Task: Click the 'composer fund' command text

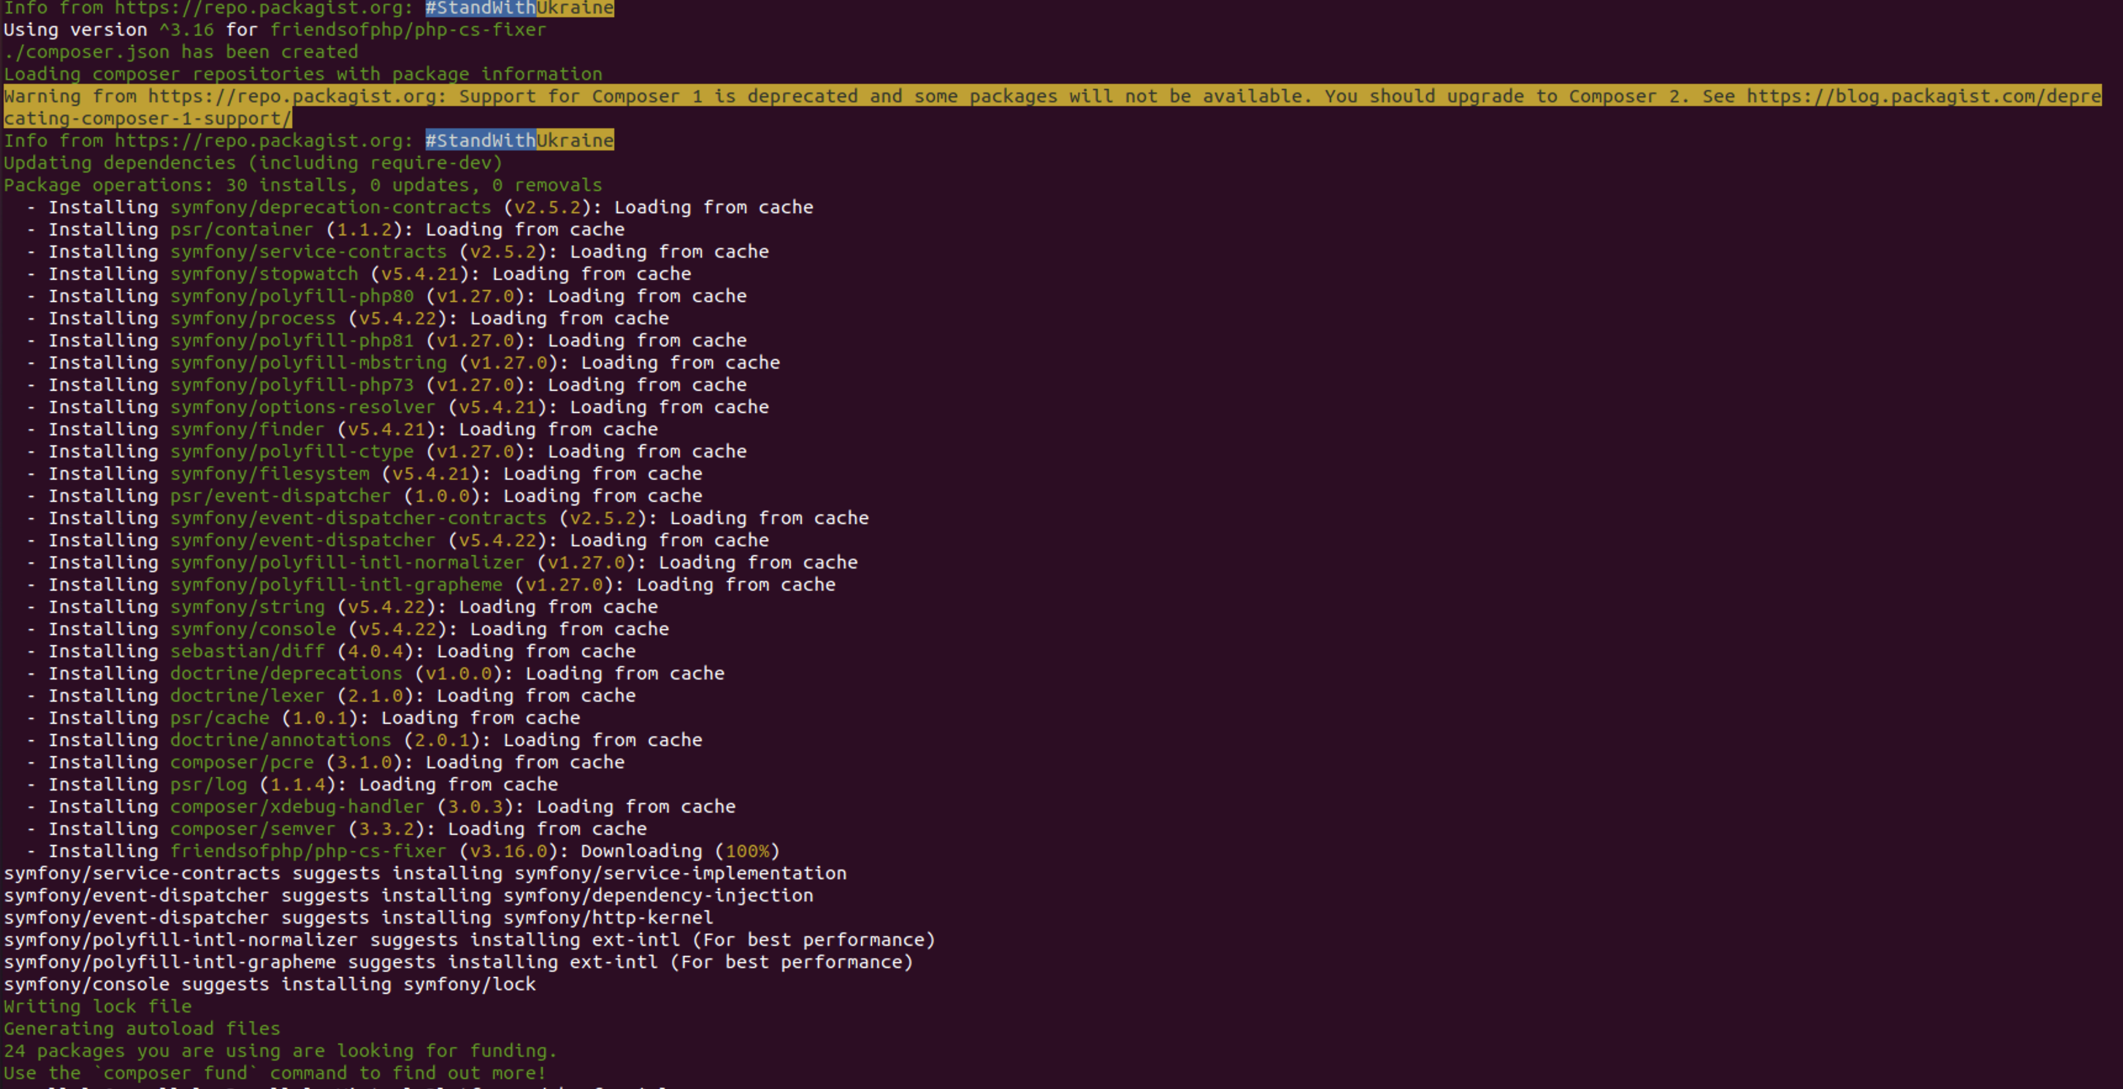Action: tap(176, 1074)
